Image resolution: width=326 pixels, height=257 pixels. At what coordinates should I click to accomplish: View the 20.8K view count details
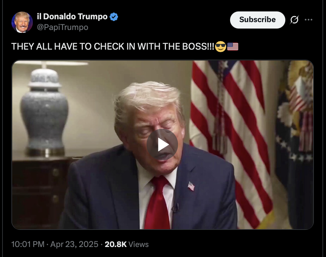(x=116, y=244)
